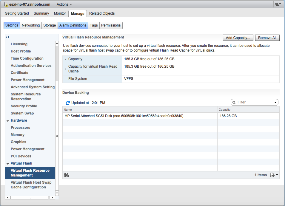Collapse the Virtual Flash section
This screenshot has height=206, width=285.
pos(8,164)
